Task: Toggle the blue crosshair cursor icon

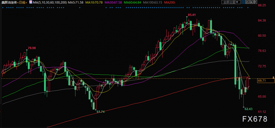Action: 243,2
